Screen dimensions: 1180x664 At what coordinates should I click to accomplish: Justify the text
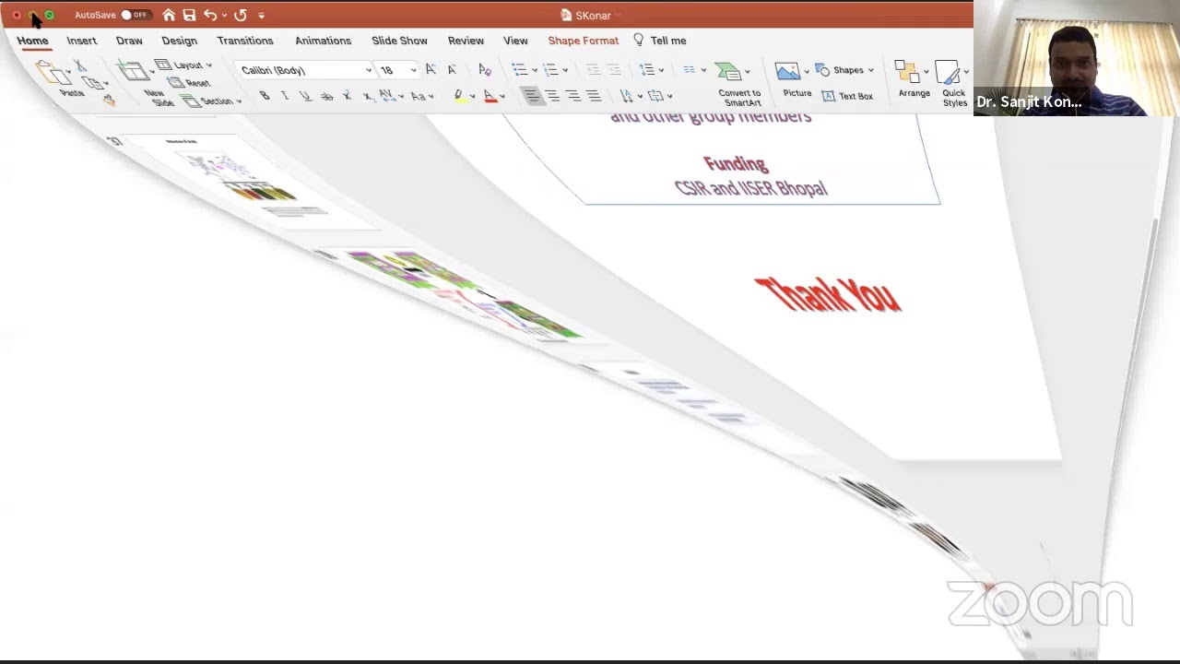593,96
